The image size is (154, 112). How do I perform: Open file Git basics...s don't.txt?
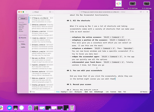point(42,33)
